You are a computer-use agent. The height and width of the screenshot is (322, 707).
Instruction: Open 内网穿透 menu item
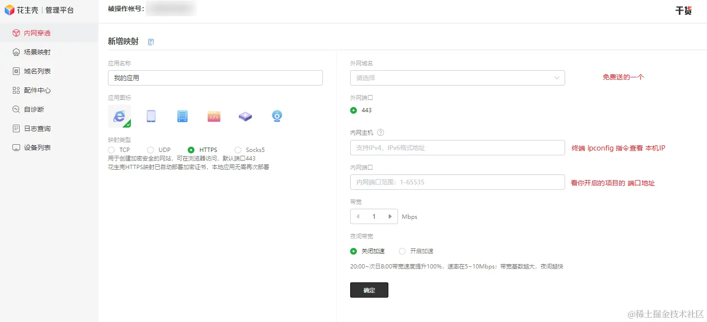click(x=49, y=33)
